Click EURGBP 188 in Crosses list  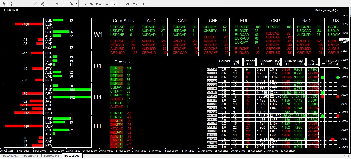pyautogui.click(x=121, y=68)
